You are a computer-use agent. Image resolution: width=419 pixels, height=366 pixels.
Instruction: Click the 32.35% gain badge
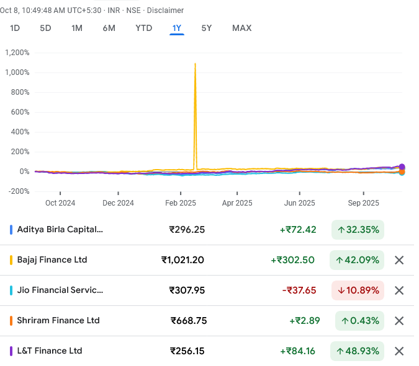pyautogui.click(x=358, y=230)
